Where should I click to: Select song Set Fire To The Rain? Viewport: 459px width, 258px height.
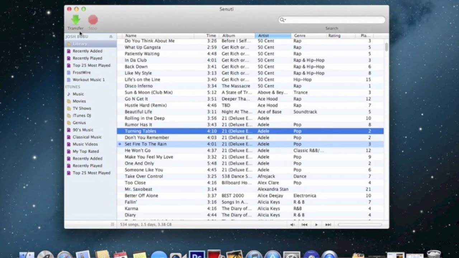(250, 144)
